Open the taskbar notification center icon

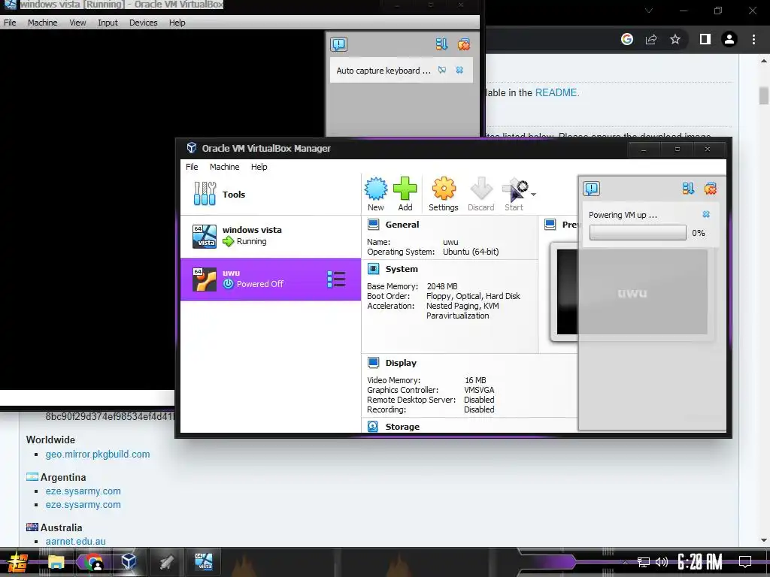click(745, 562)
